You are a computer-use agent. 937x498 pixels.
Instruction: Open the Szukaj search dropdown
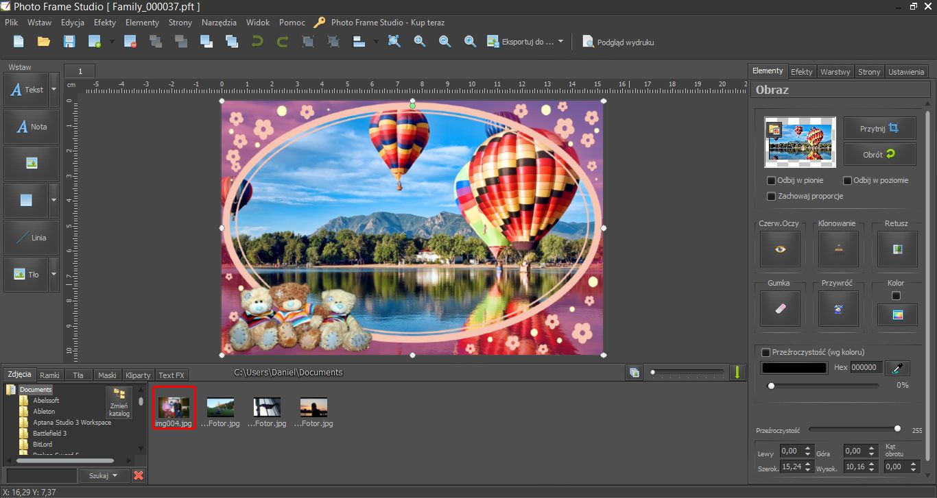[x=104, y=475]
